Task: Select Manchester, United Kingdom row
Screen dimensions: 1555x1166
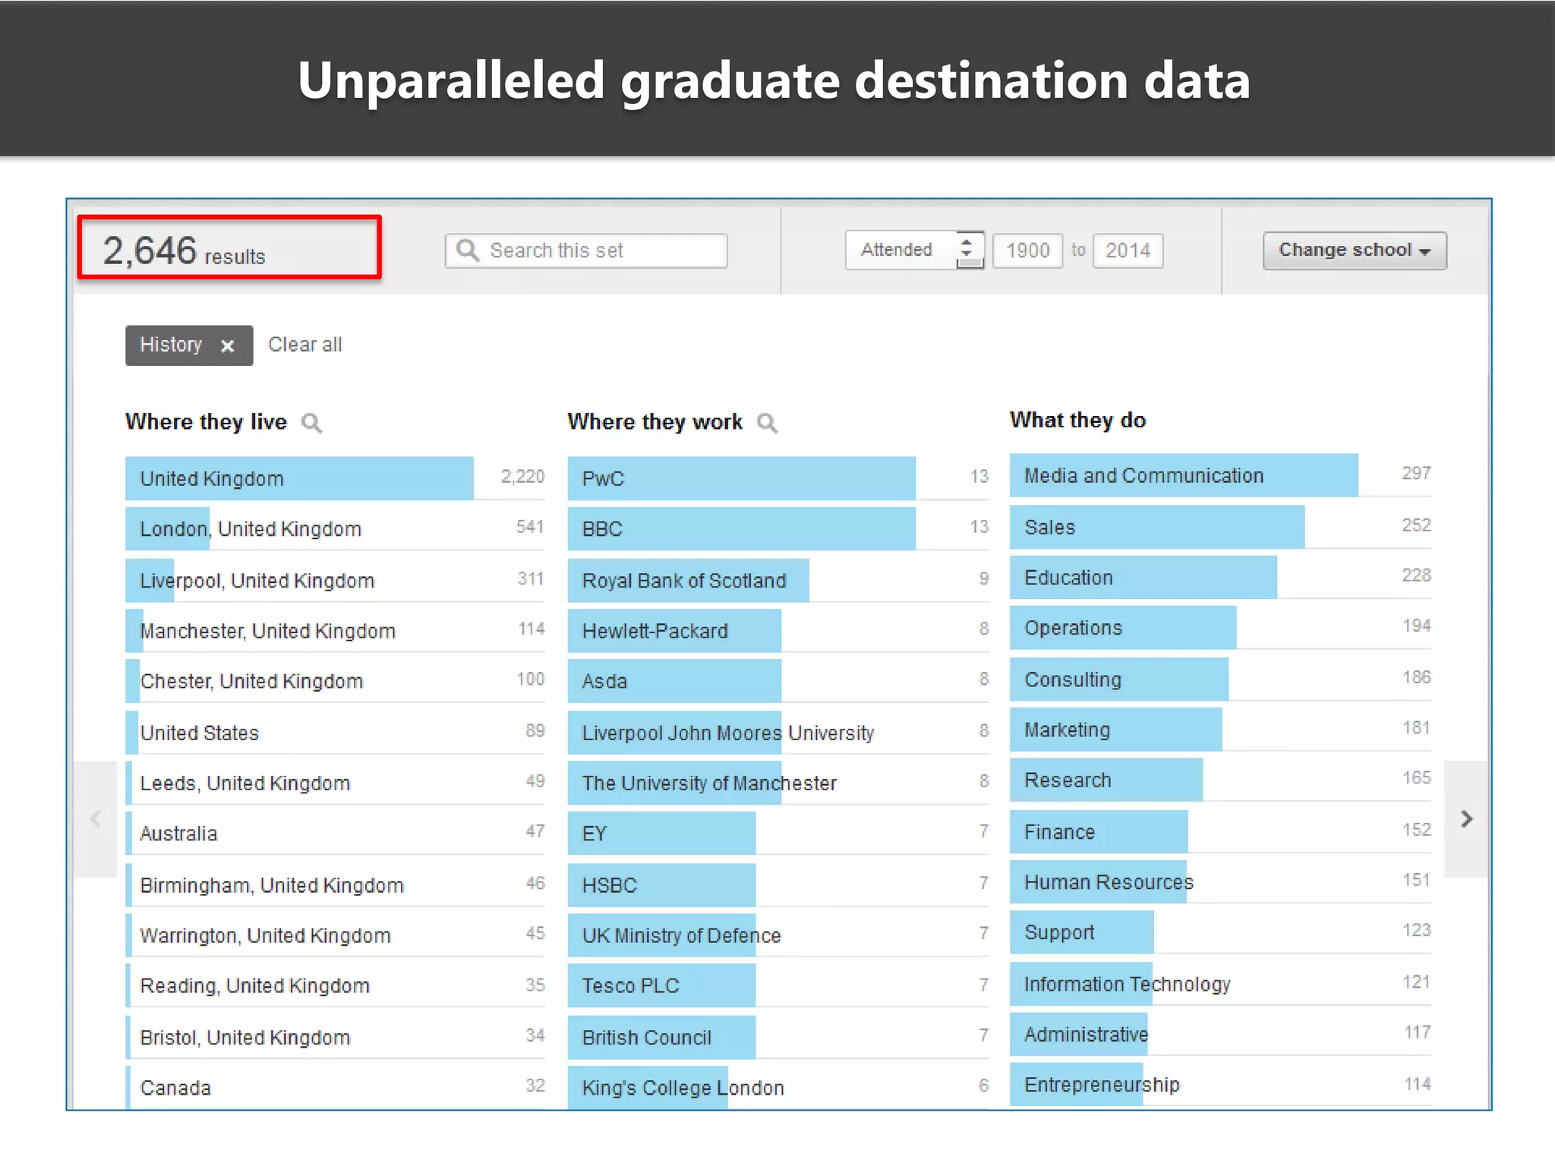Action: (335, 630)
